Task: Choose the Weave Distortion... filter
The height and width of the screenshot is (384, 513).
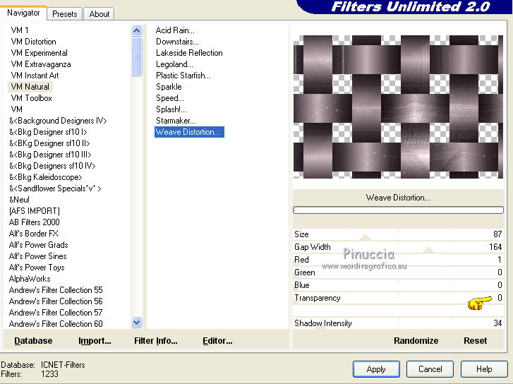Action: [189, 132]
